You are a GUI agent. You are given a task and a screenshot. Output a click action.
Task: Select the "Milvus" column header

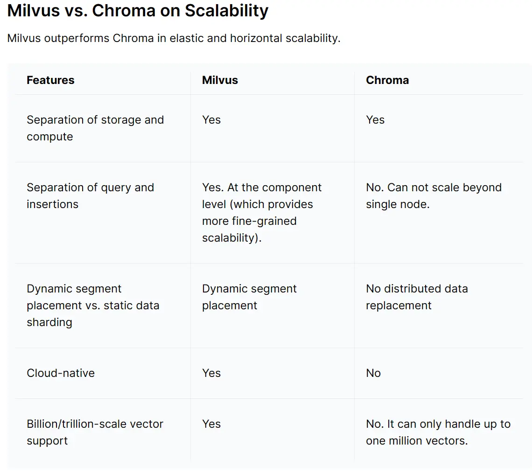220,80
